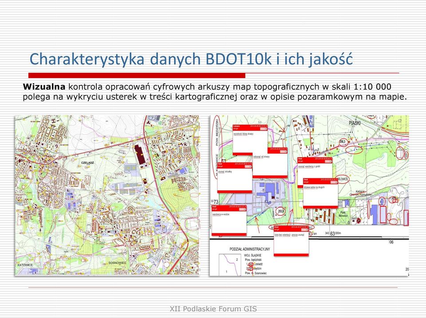
Task: Open the note "kota bez orientacji - proszę usunąć"
Action: pos(291,241)
